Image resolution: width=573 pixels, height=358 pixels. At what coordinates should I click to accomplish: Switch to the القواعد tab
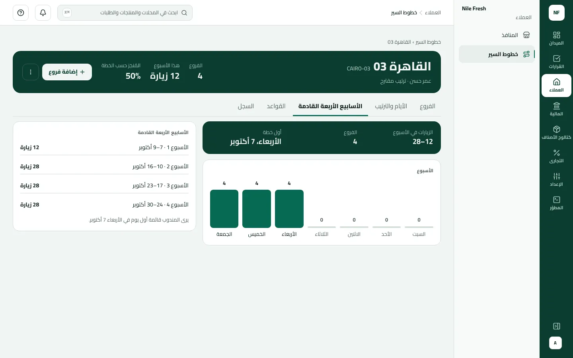click(276, 106)
